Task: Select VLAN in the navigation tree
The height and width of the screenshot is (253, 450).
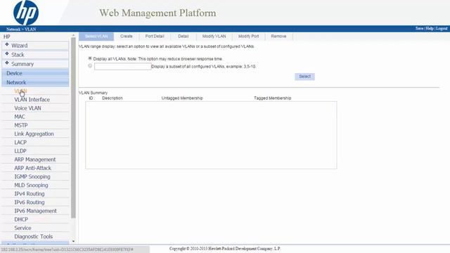Action: pyautogui.click(x=20, y=91)
